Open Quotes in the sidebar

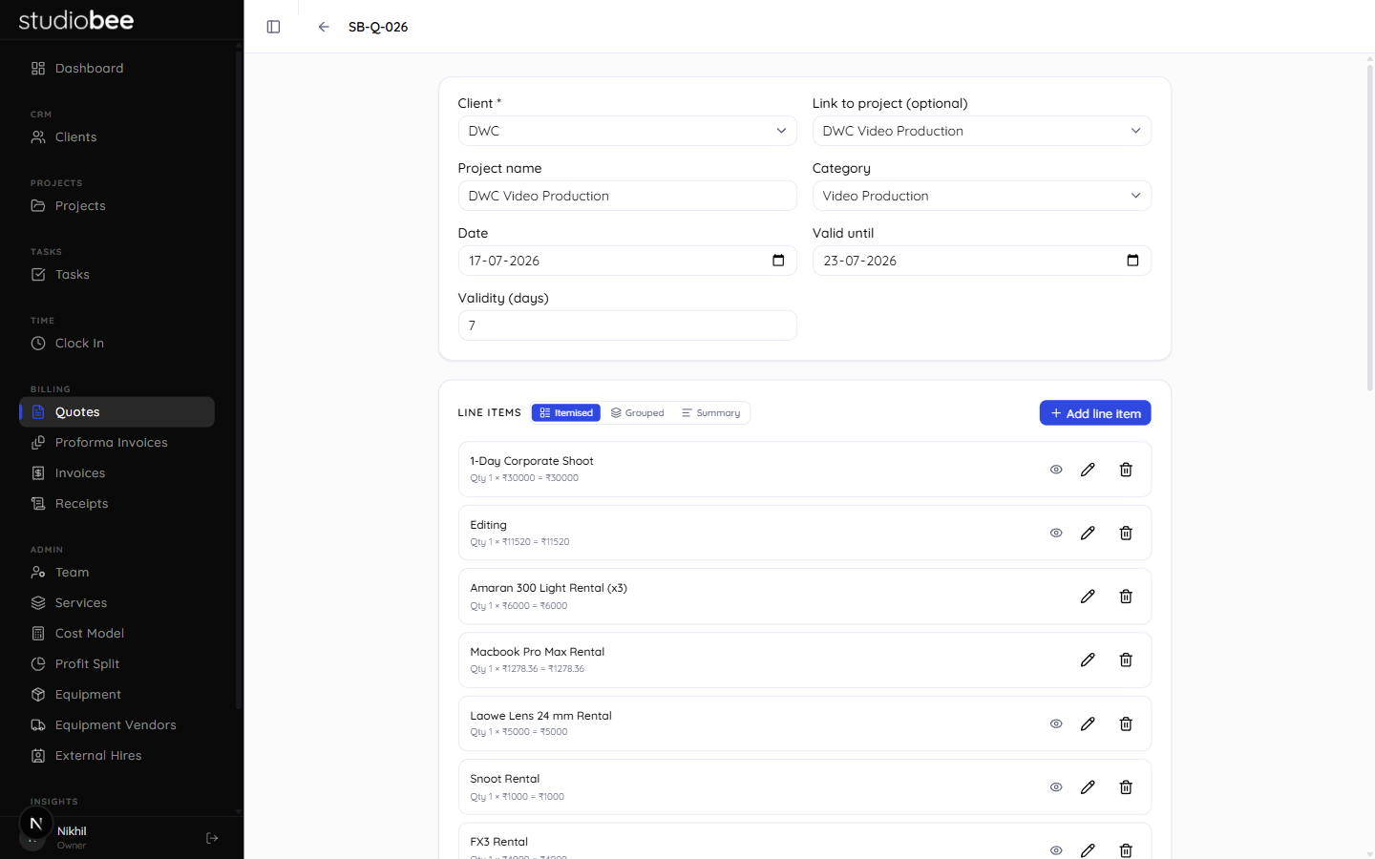click(116, 412)
